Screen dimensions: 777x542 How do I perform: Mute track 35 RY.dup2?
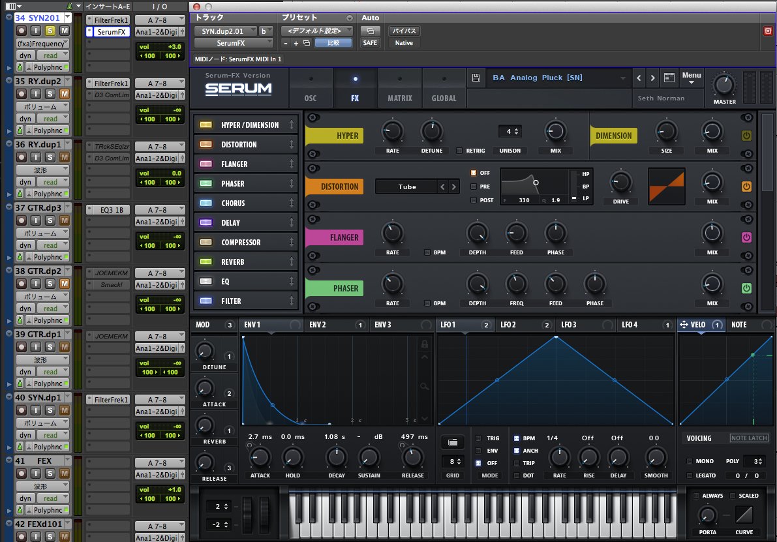(65, 94)
